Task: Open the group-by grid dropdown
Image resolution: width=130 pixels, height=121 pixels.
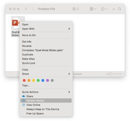Action: [93, 9]
